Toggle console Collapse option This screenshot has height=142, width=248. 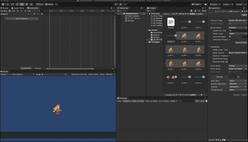tap(127, 101)
